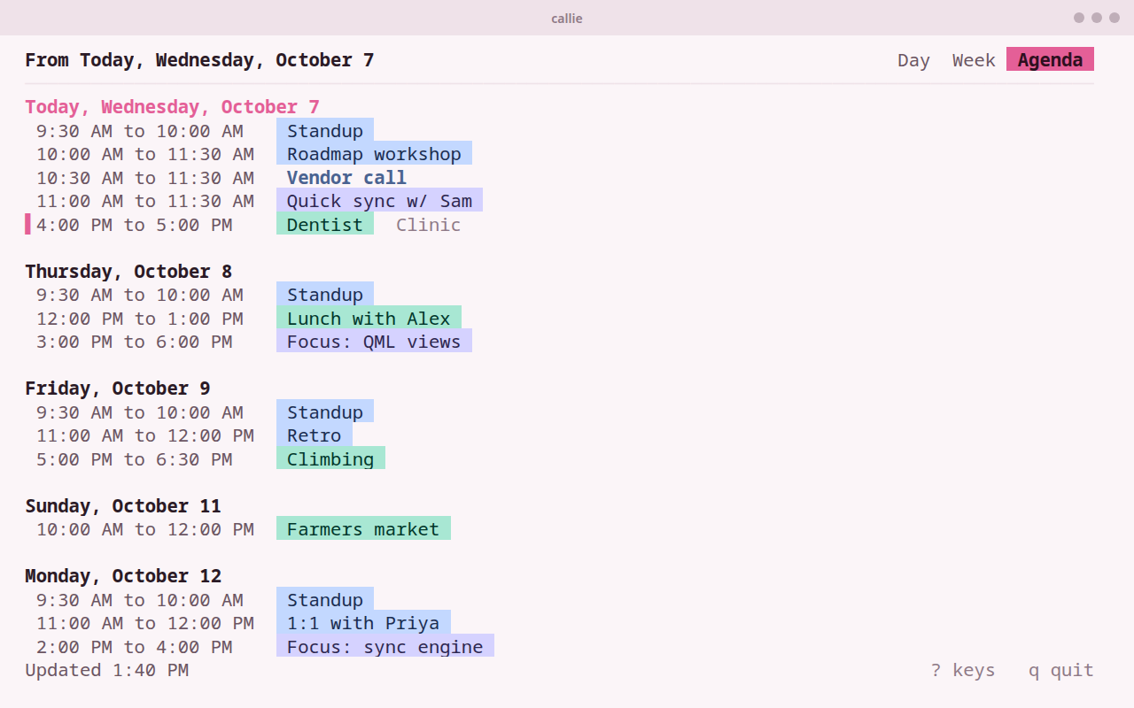This screenshot has width=1134, height=708.
Task: Click the Clinic location label
Action: click(428, 225)
